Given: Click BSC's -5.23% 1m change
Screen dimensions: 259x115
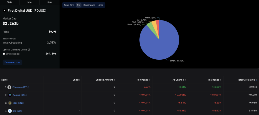Looking at the screenshot, I should 217,103.
